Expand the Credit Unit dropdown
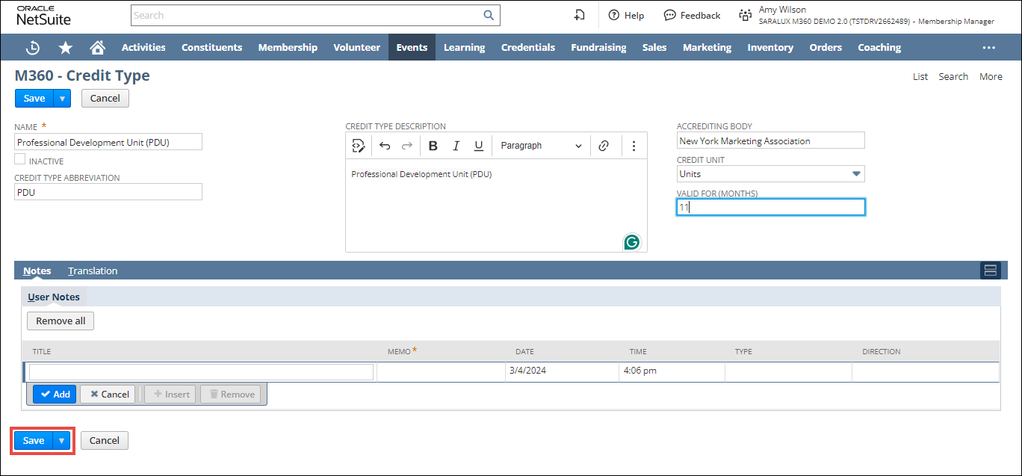 [x=856, y=174]
